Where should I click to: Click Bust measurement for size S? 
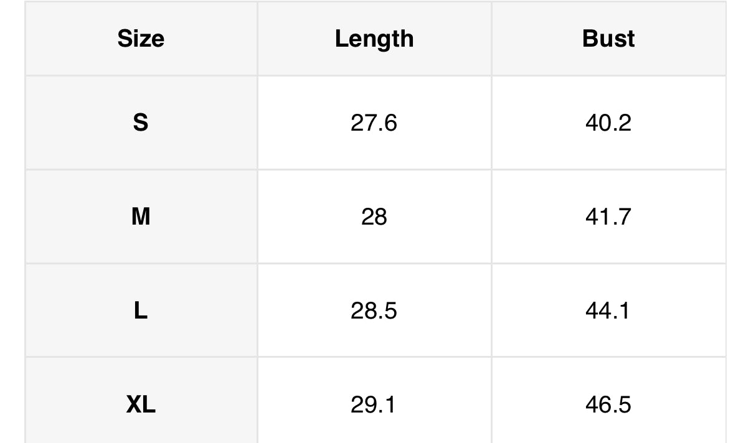point(608,123)
